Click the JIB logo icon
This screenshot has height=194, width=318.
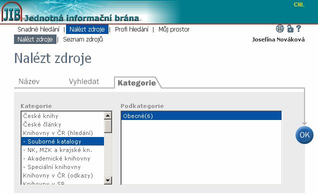tap(12, 12)
